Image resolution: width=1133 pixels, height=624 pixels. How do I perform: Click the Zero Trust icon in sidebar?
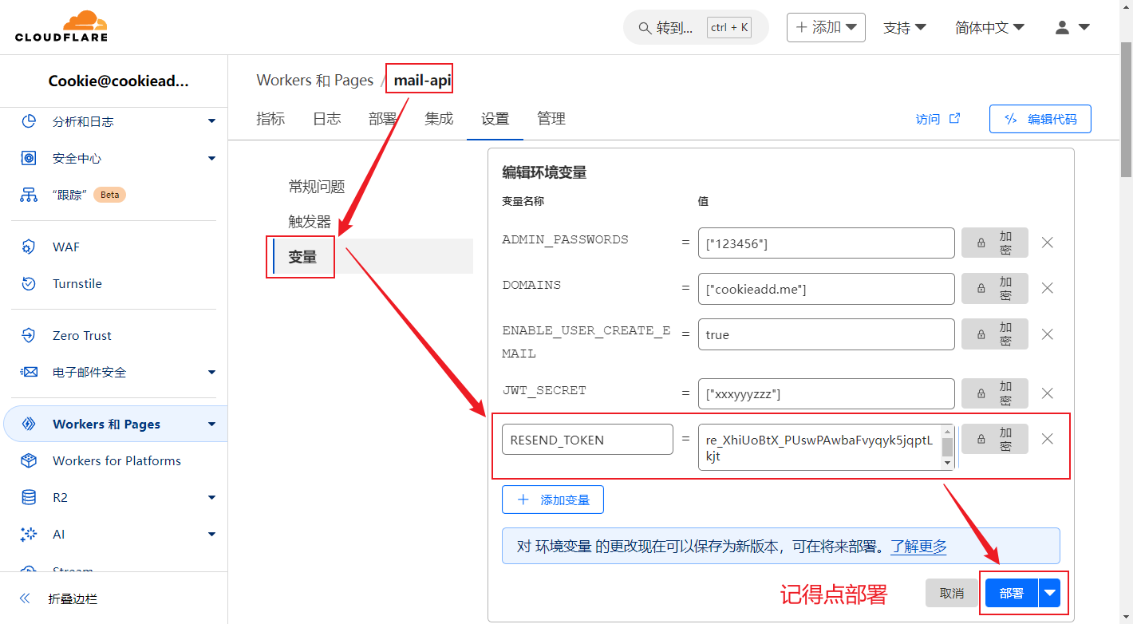pyautogui.click(x=29, y=335)
